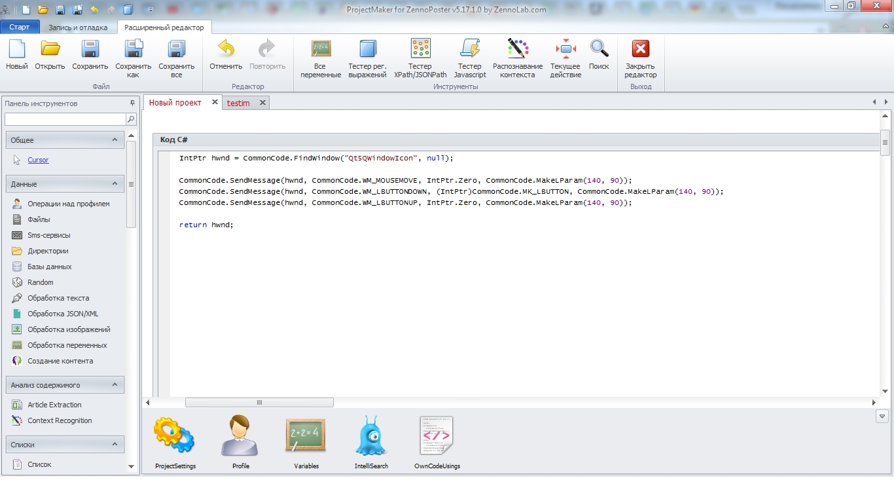
Task: Click the FindWindow code line
Action: (316, 158)
